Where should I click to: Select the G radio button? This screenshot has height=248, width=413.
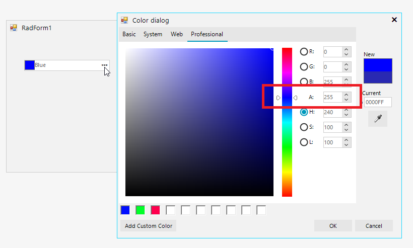click(304, 66)
